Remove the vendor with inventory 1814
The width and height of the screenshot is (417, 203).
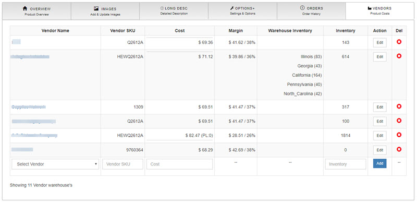click(x=399, y=135)
